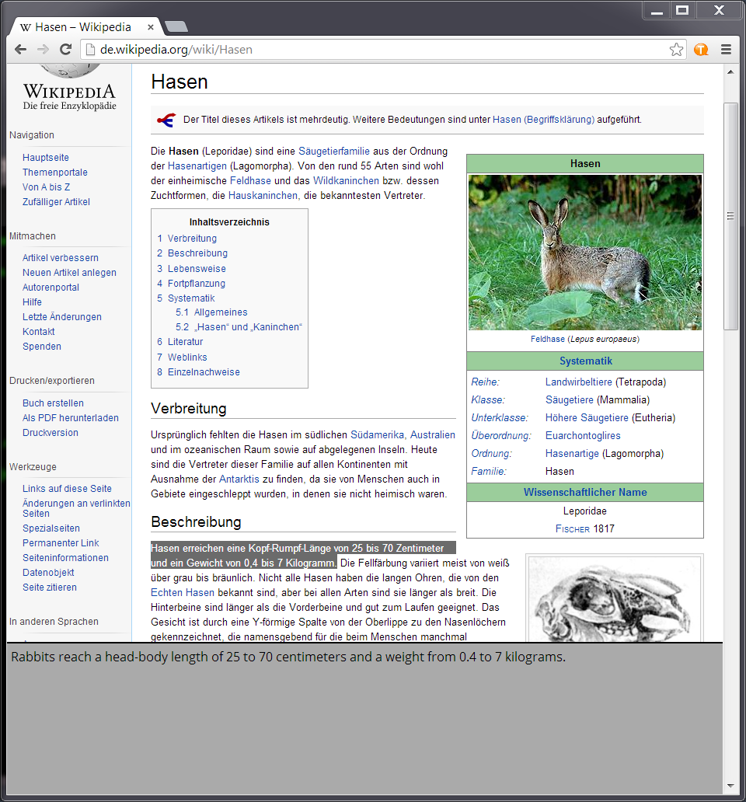Click Artikel verbessern link

(x=61, y=258)
